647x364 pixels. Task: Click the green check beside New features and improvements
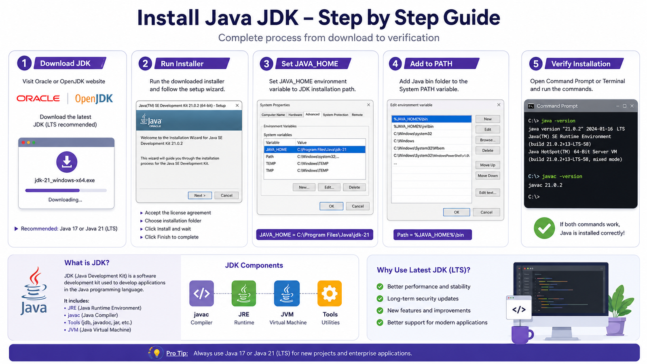pos(380,311)
